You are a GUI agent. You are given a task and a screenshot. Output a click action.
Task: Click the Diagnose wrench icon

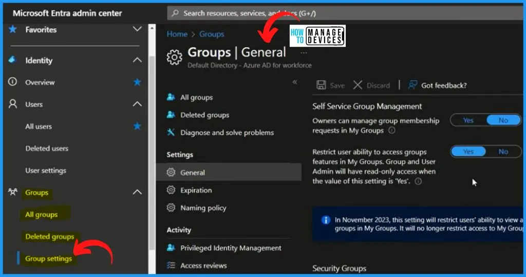(171, 132)
